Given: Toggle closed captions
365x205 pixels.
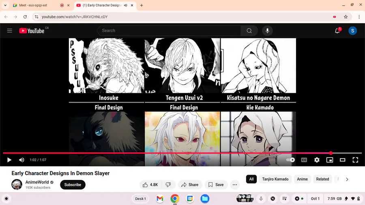Looking at the screenshot, I should point(304,160).
